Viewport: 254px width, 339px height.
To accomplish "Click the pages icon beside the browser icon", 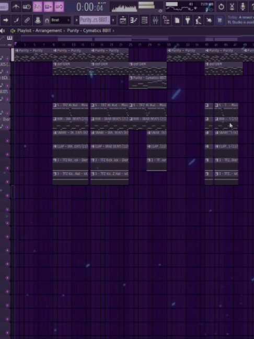I will point(177,20).
